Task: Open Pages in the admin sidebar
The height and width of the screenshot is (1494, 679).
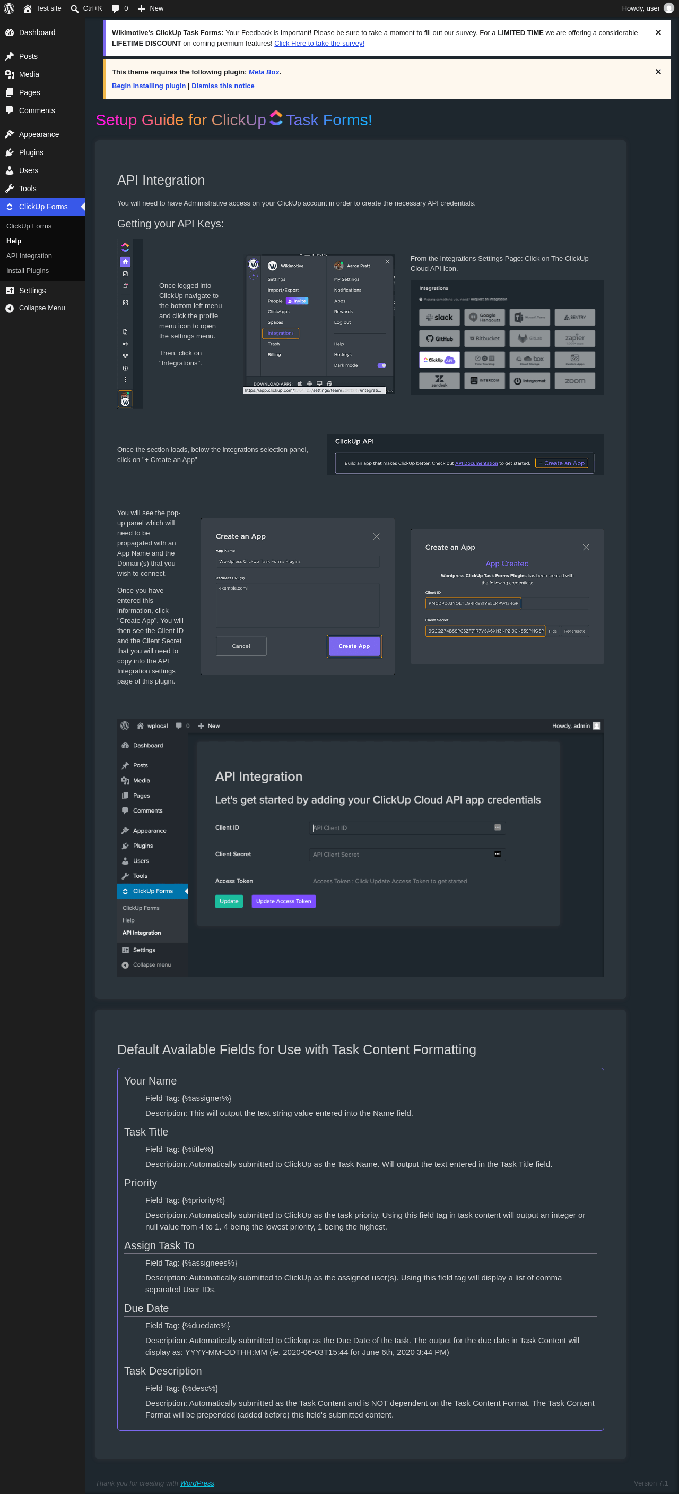Action: click(x=42, y=92)
